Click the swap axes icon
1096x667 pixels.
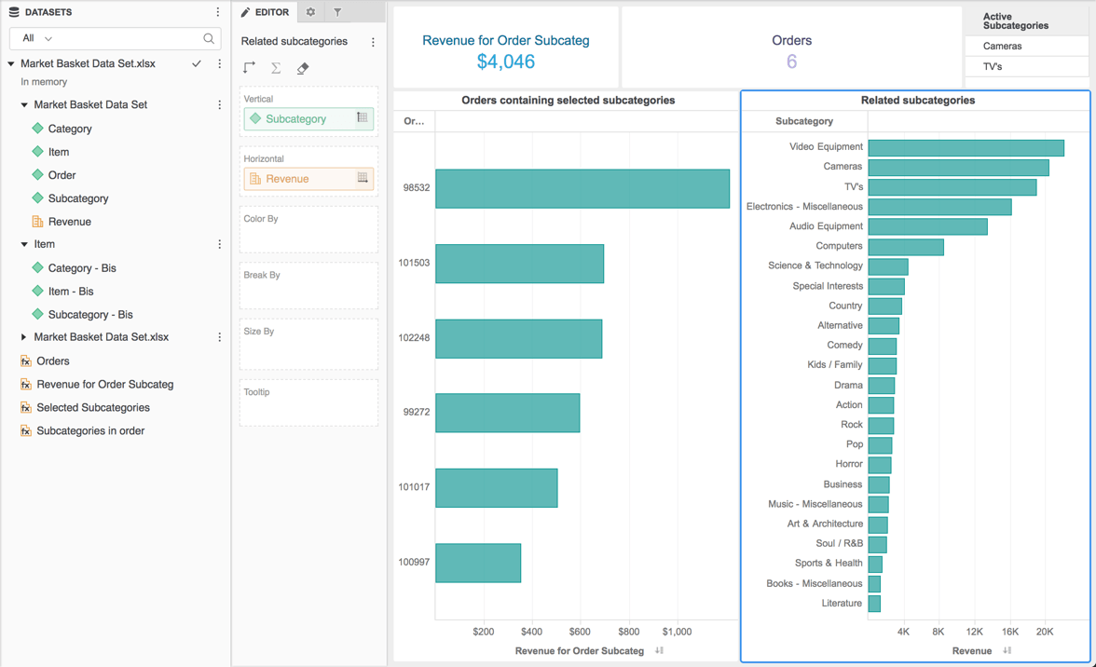click(x=249, y=68)
